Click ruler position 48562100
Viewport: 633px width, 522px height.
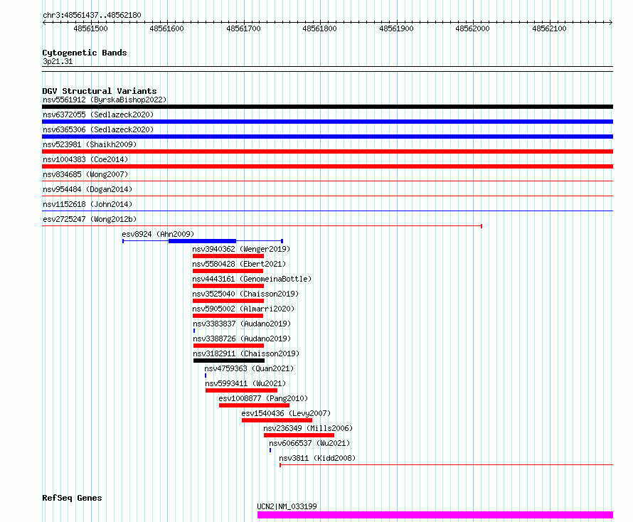[550, 28]
